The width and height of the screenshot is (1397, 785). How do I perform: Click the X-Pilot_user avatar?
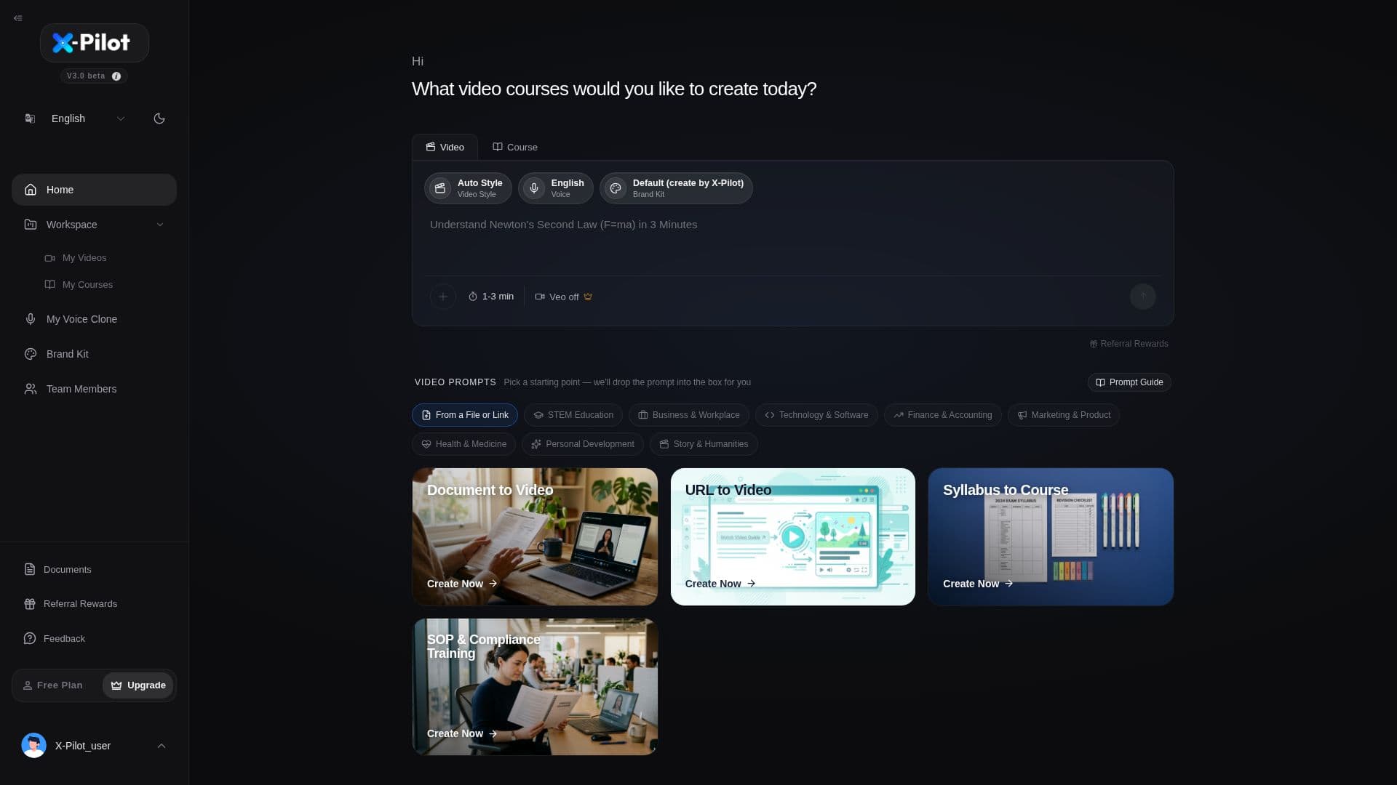(x=33, y=746)
